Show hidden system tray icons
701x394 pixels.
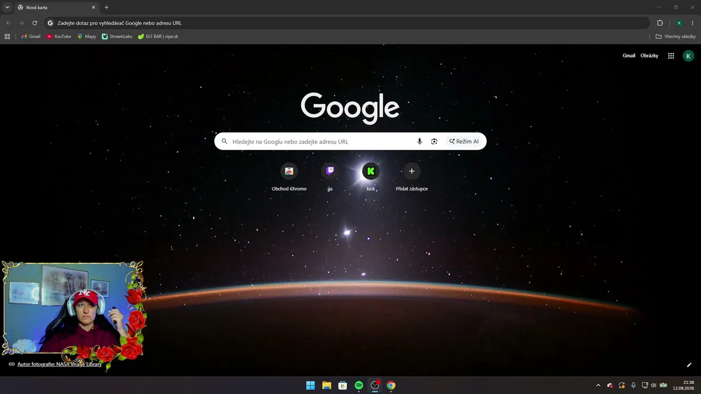(x=598, y=385)
